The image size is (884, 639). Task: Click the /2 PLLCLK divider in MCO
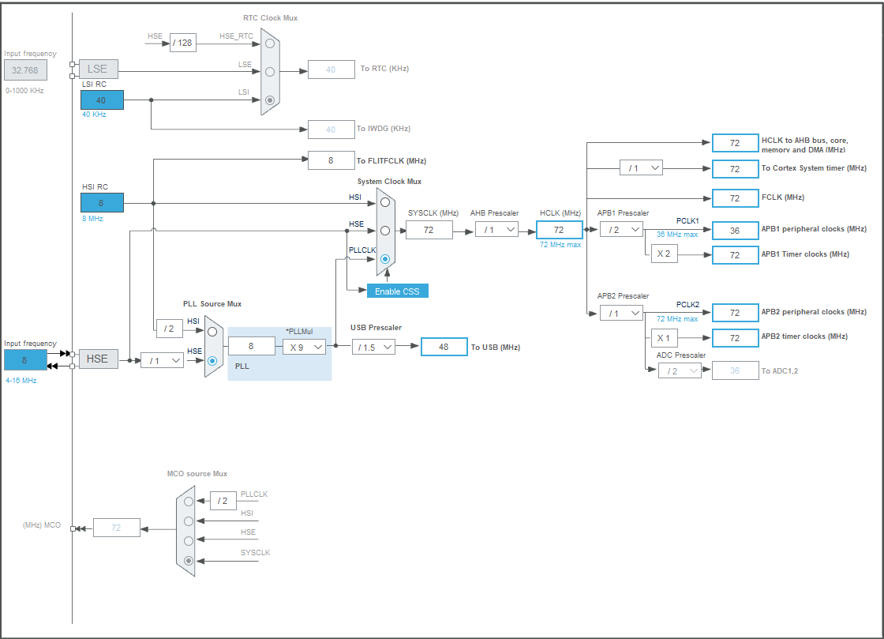point(223,501)
